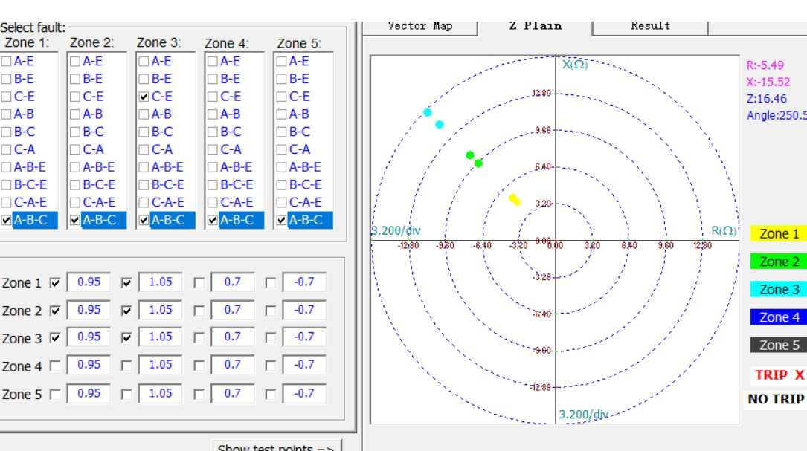This screenshot has height=451, width=807.
Task: Click upper cyan Zone 3 test point
Action: click(x=427, y=113)
